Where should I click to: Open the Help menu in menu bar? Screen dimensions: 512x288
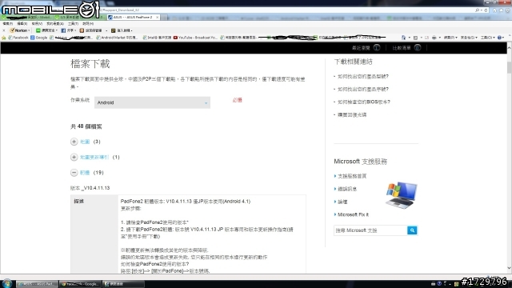[x=88, y=23]
